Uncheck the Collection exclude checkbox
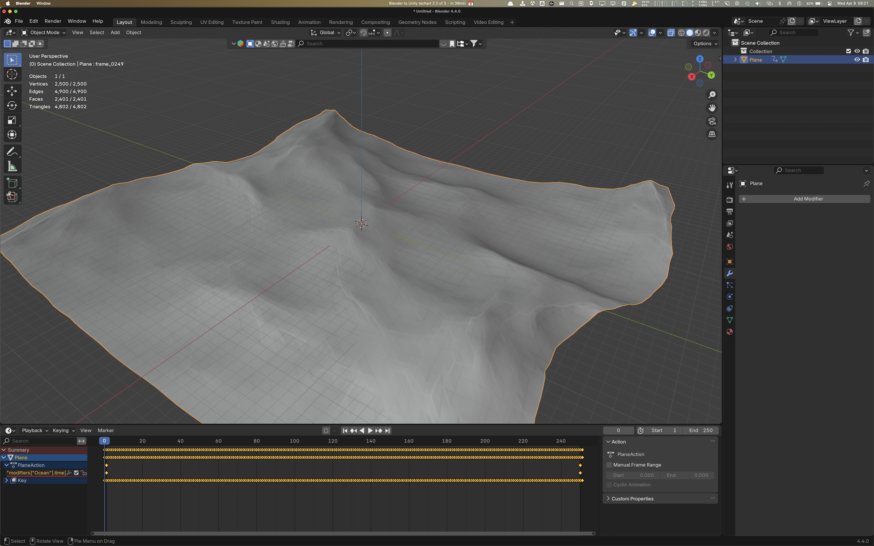Image resolution: width=874 pixels, height=546 pixels. [x=848, y=51]
